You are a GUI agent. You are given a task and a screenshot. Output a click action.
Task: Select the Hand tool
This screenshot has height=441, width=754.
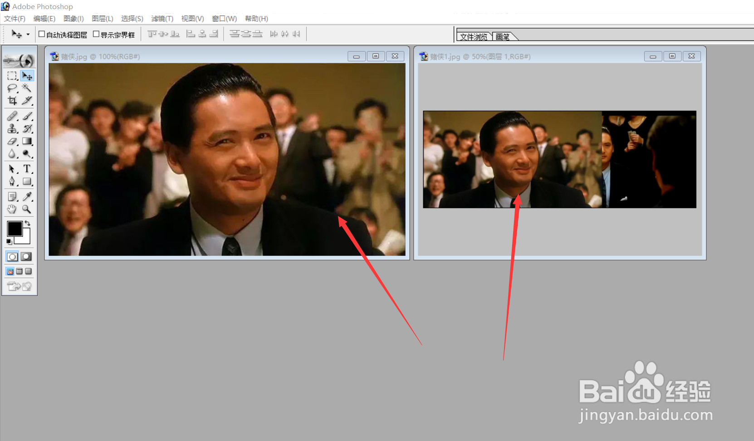click(12, 209)
